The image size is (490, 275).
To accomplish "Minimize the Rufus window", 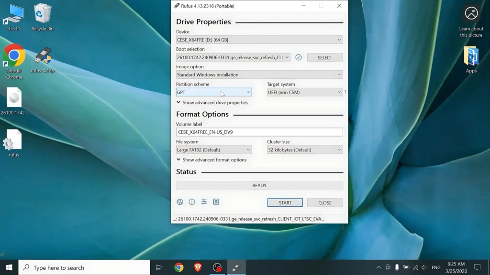I will pos(303,6).
